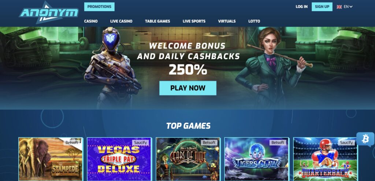375x181 pixels.
Task: Open the Gears of Time game
Action: tap(188, 159)
